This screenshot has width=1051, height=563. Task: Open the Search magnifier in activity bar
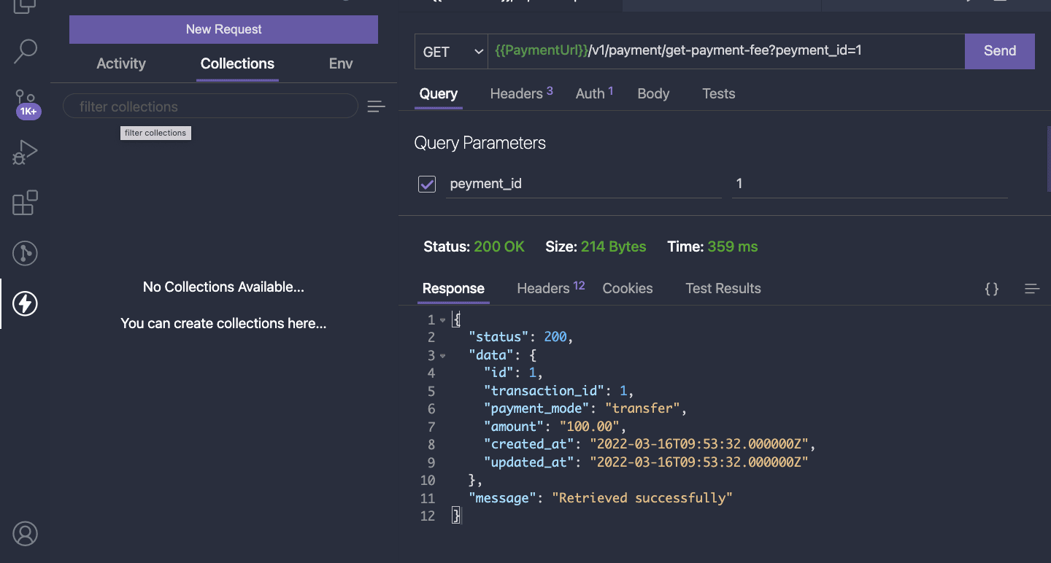(25, 51)
